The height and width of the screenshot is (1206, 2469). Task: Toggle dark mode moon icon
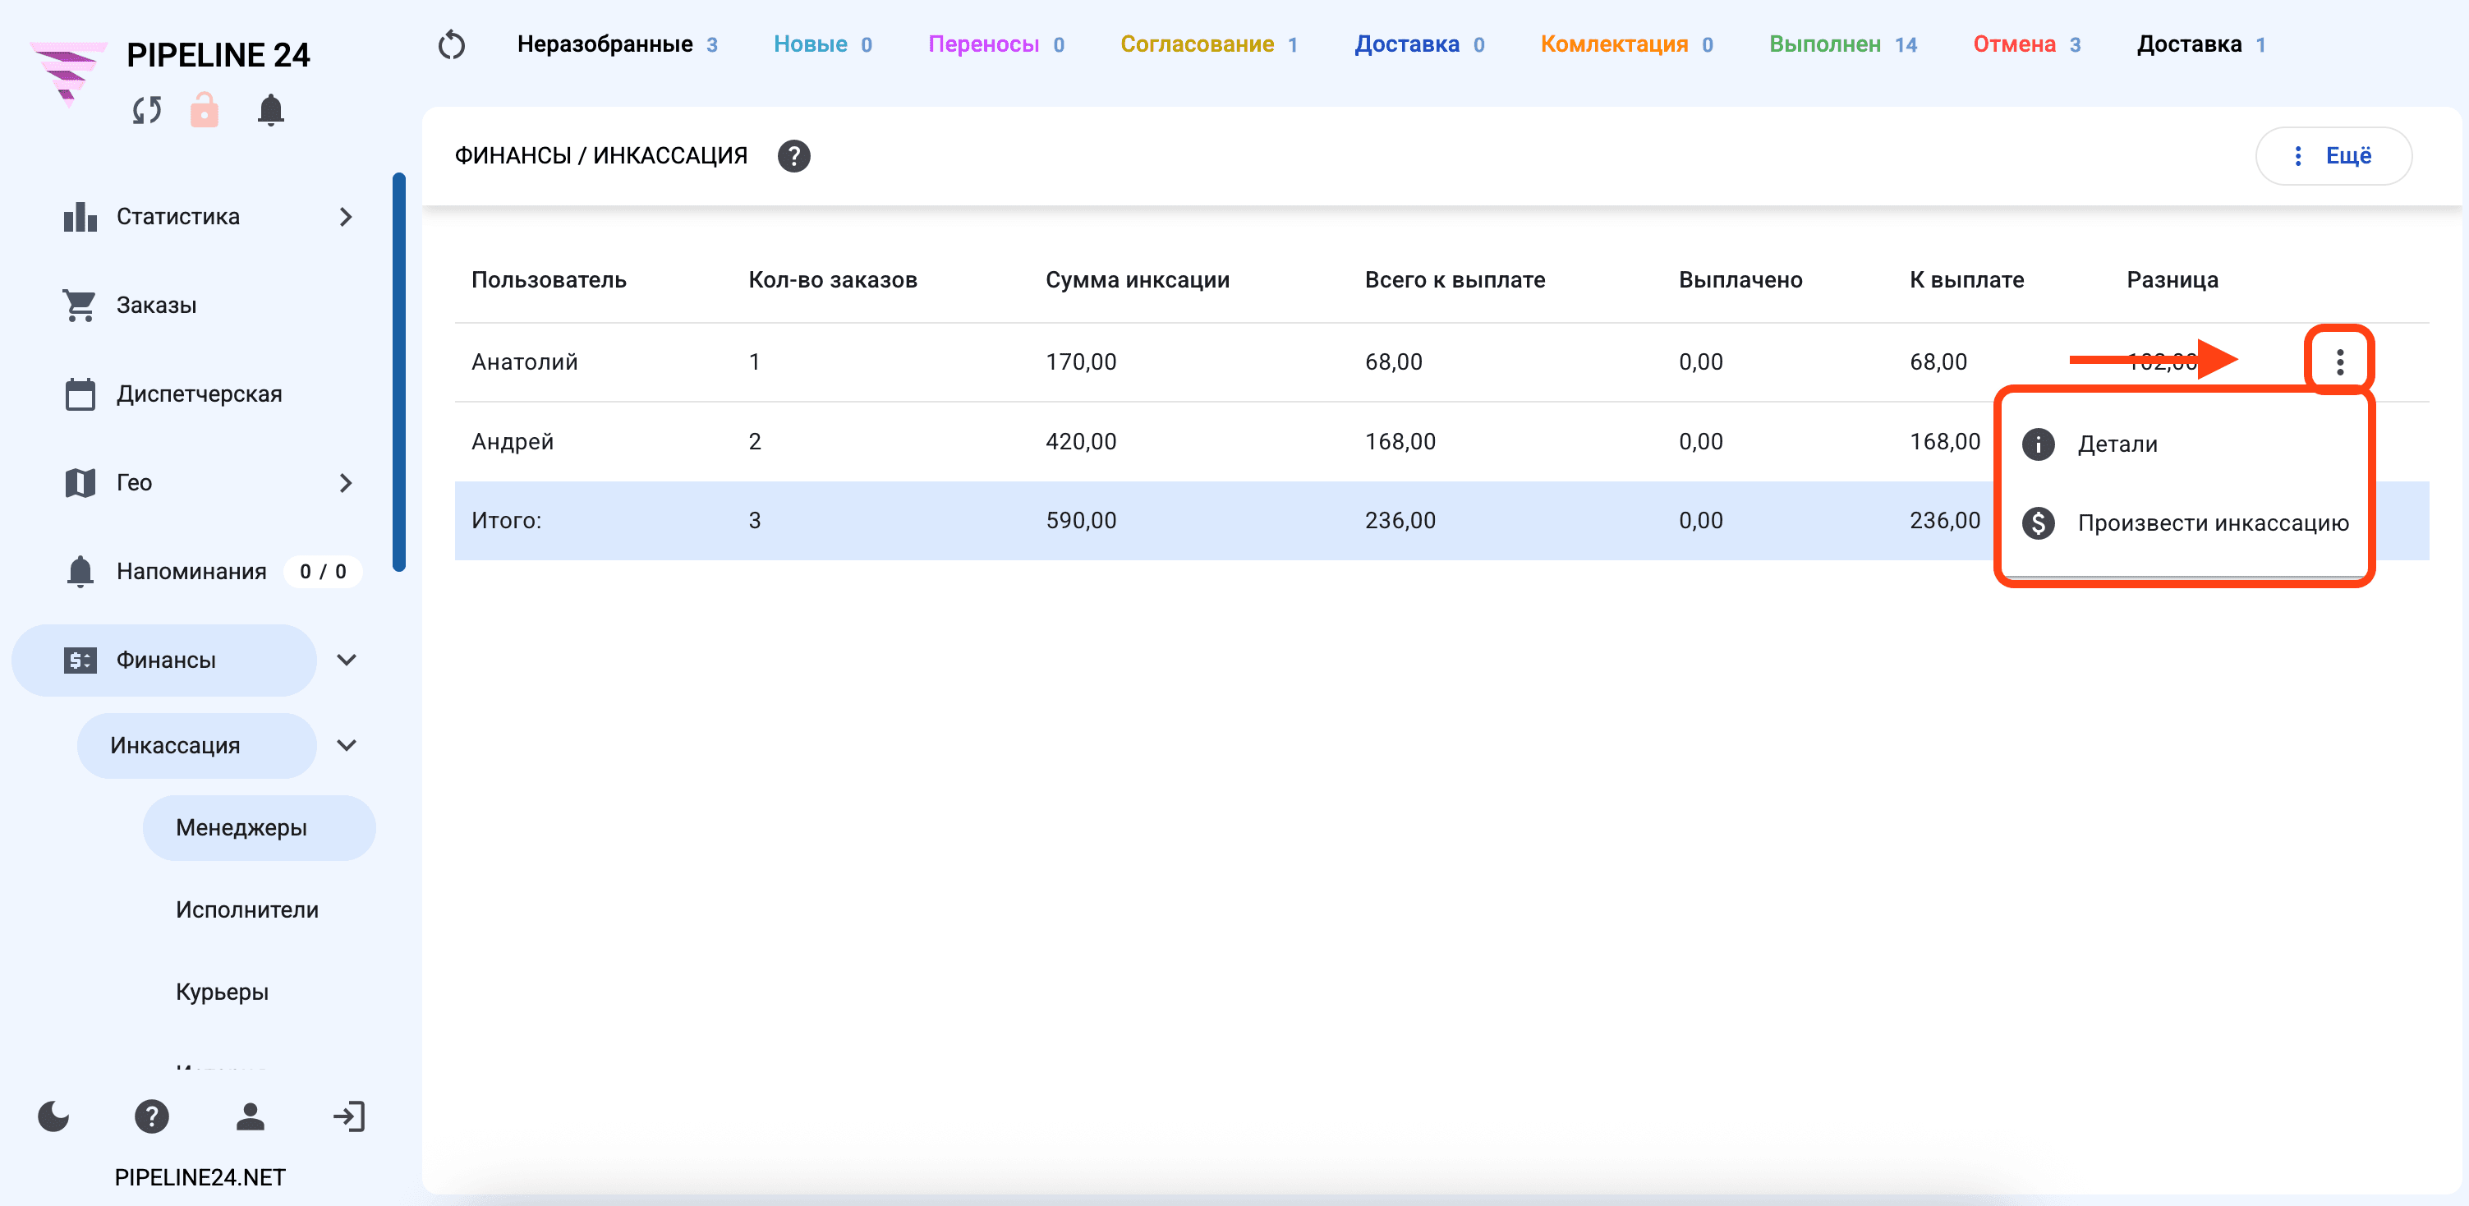point(53,1116)
